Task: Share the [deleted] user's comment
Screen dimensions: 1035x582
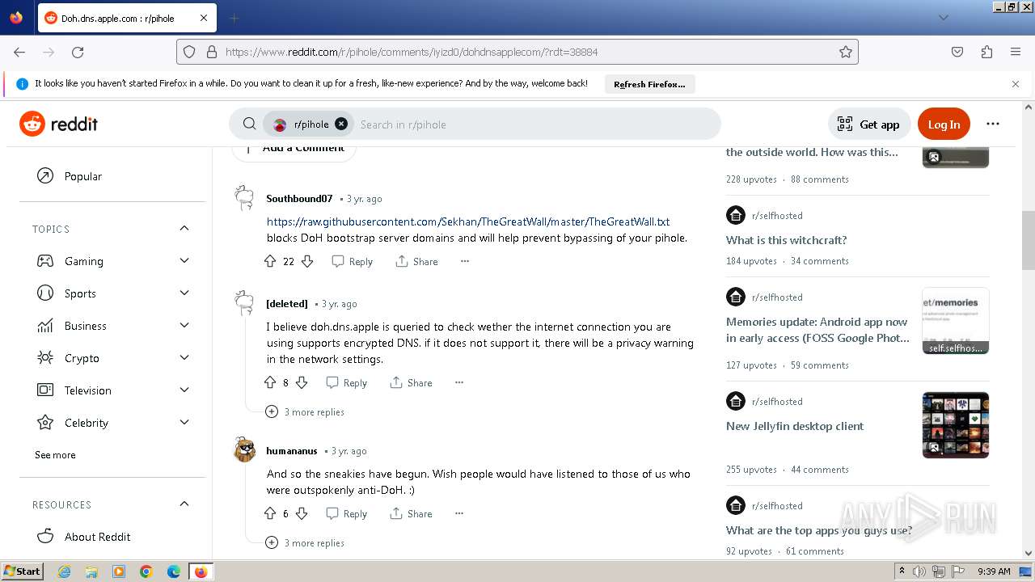Action: tap(411, 382)
